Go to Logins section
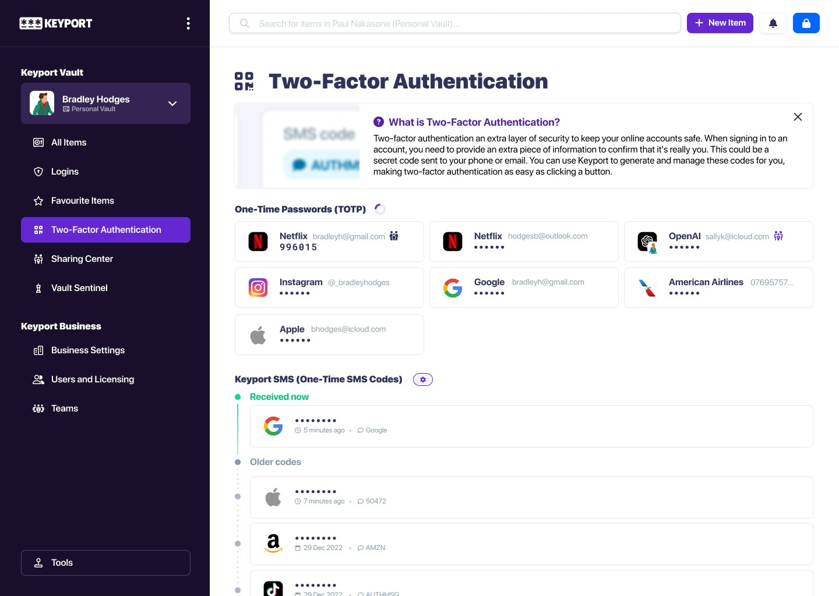 point(105,172)
